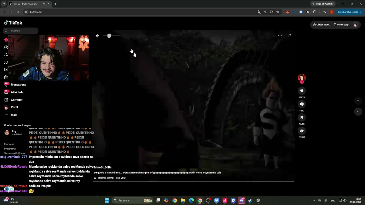Open the LIVE icon in the sidebar
Image resolution: width=365 pixels, height=205 pixels.
coord(6,77)
